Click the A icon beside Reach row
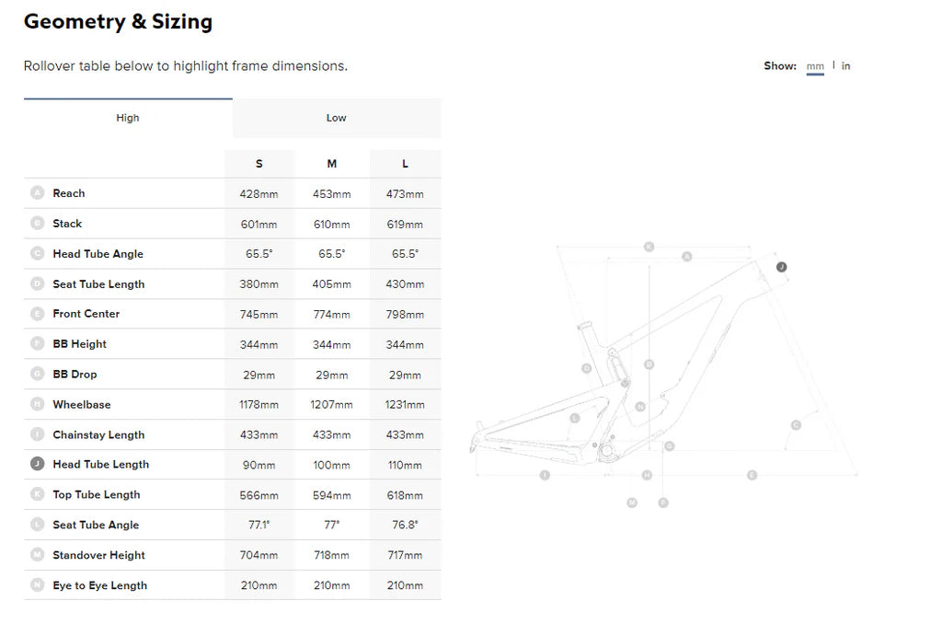 [38, 193]
